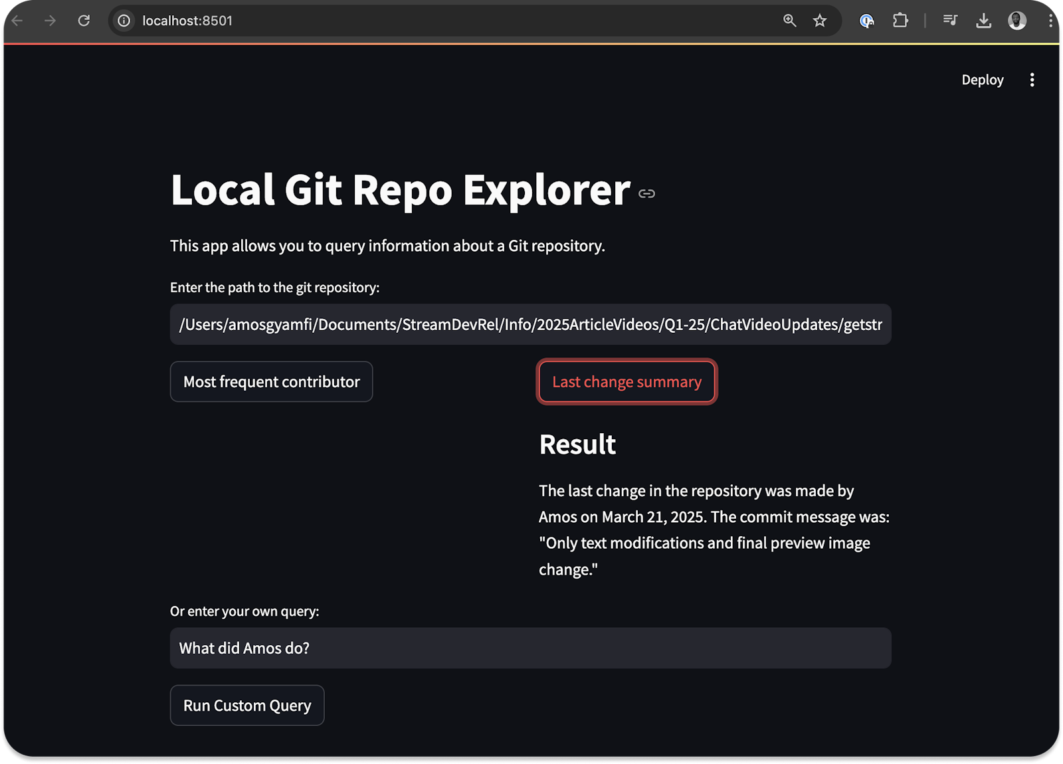Open the Streamlit app options menu

(1032, 80)
